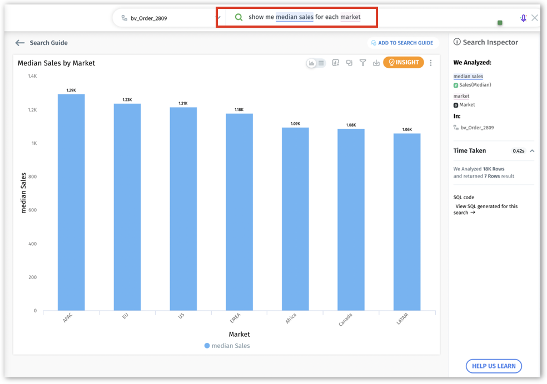Click the download chart icon
This screenshot has width=547, height=384.
point(376,63)
